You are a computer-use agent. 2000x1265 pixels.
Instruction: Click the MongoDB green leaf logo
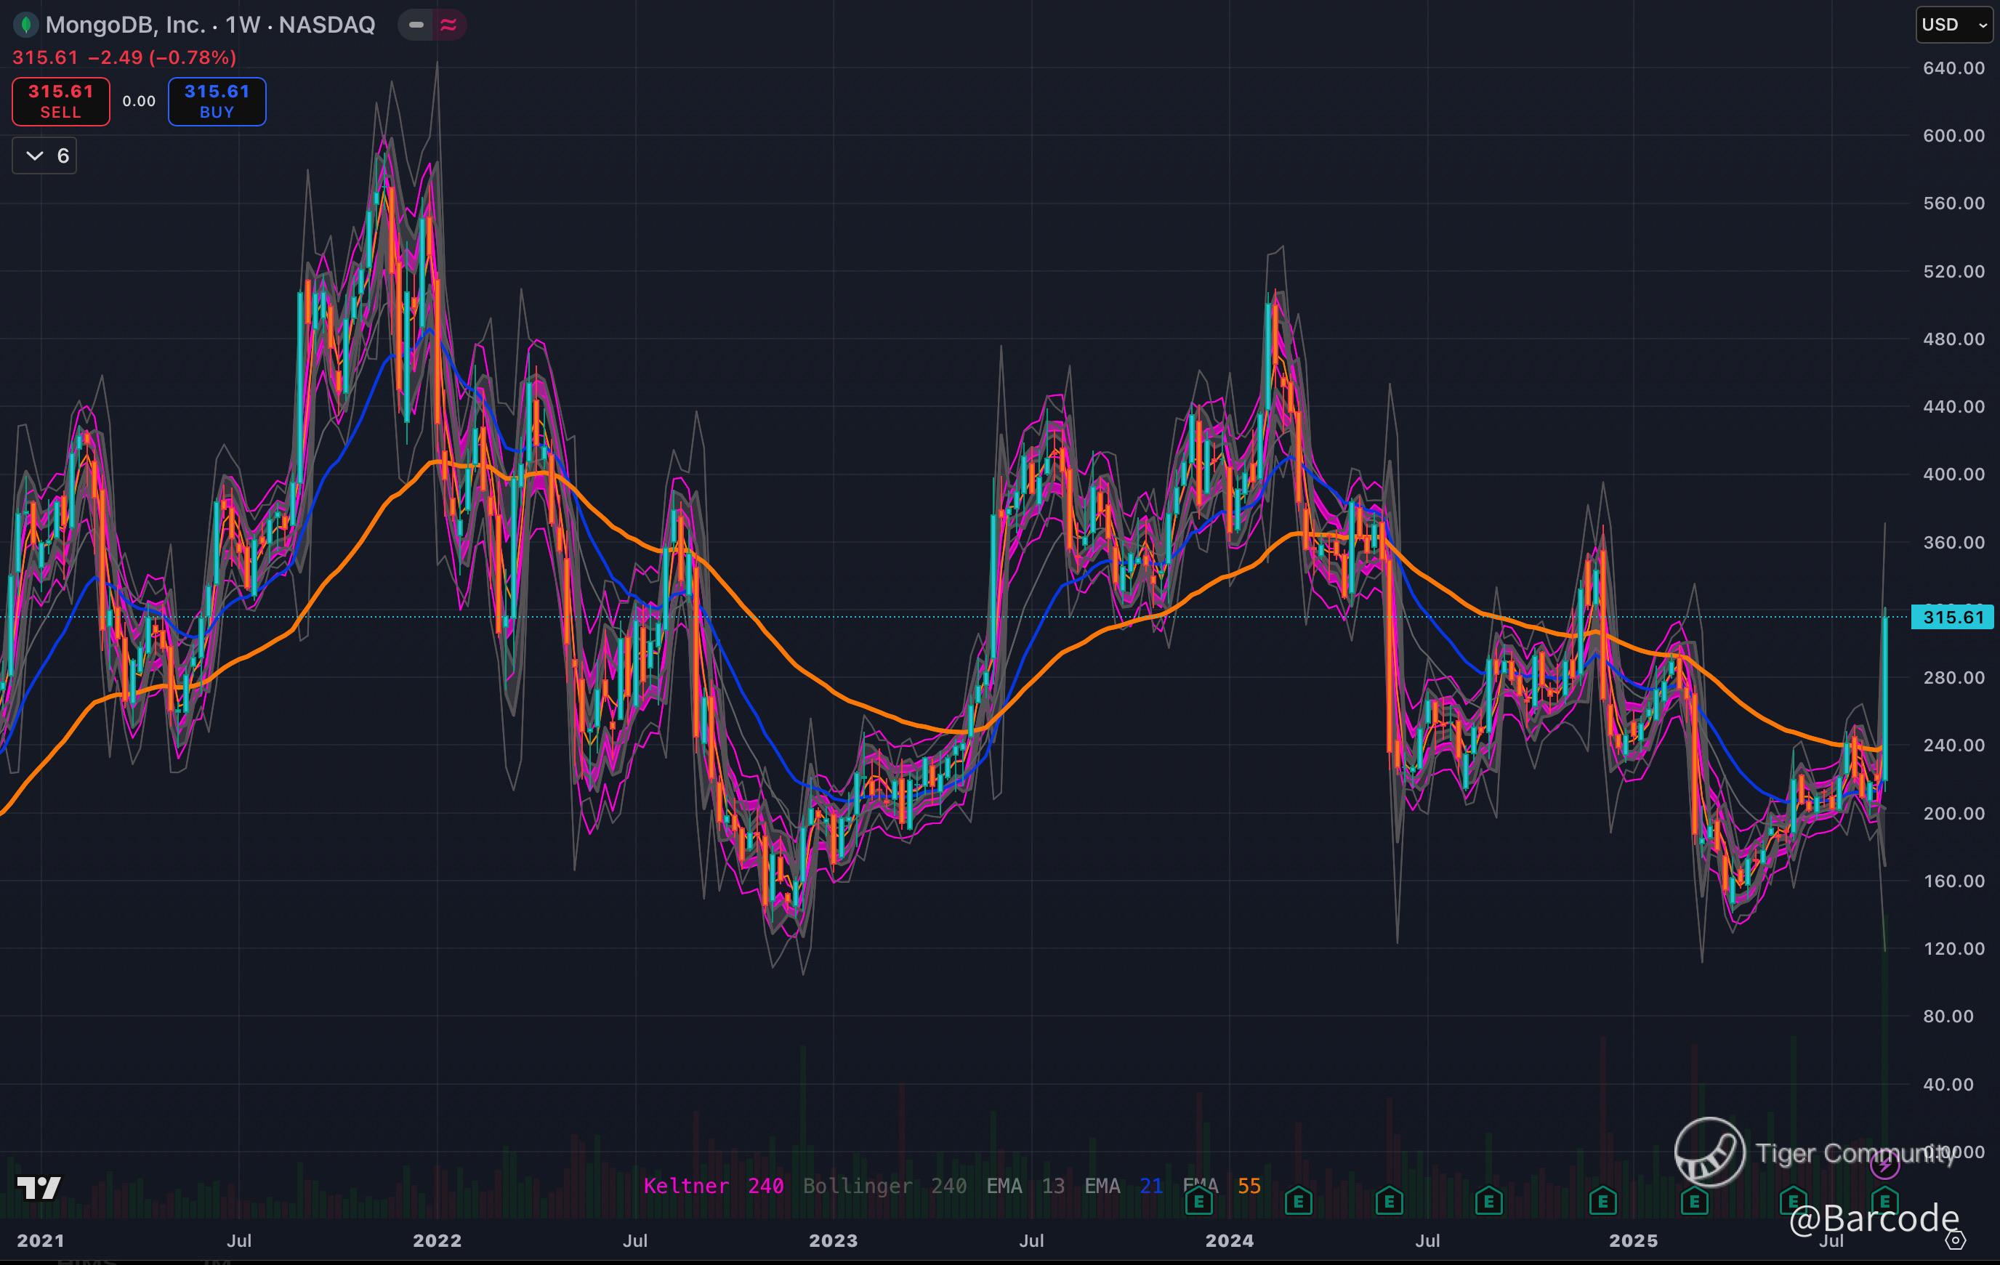click(25, 25)
